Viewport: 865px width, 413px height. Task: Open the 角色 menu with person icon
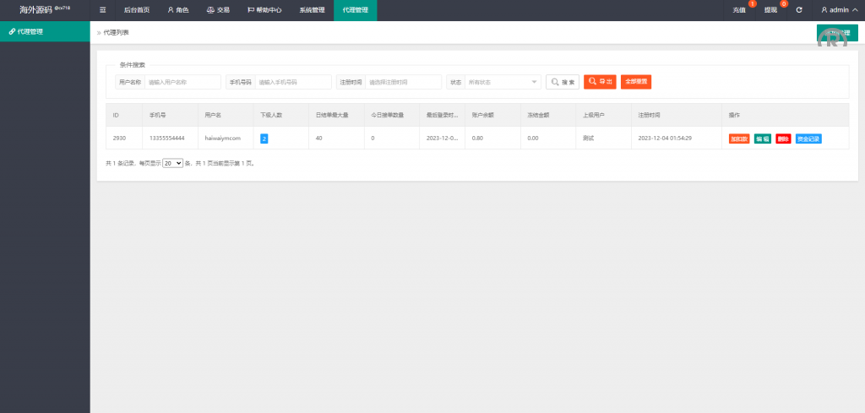click(x=179, y=10)
